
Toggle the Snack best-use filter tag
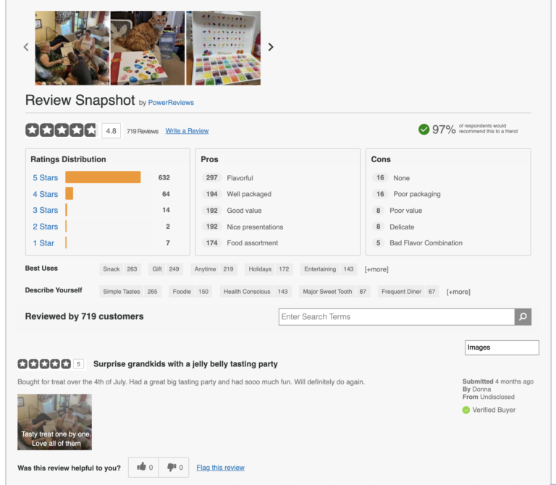tap(120, 269)
